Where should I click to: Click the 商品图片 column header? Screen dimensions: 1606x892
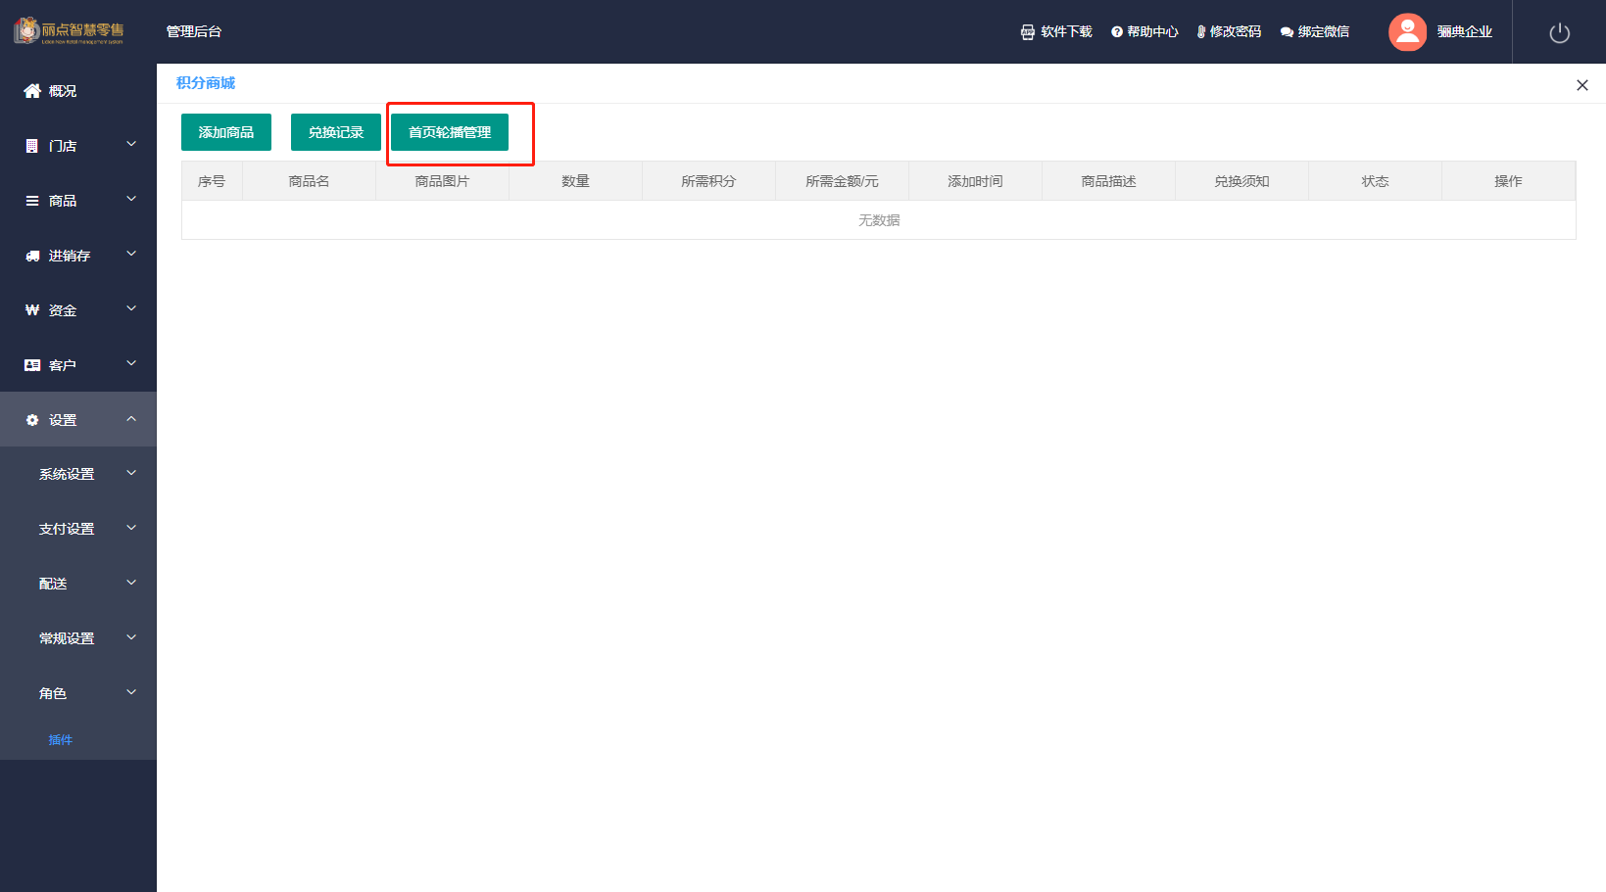(442, 181)
